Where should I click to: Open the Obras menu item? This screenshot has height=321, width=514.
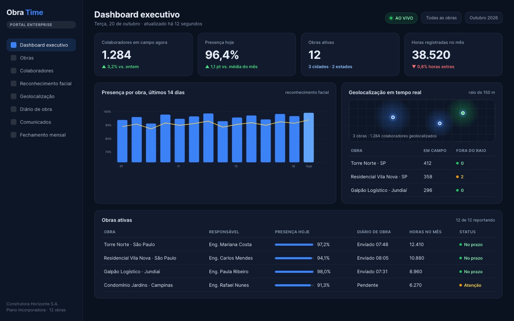point(41,58)
